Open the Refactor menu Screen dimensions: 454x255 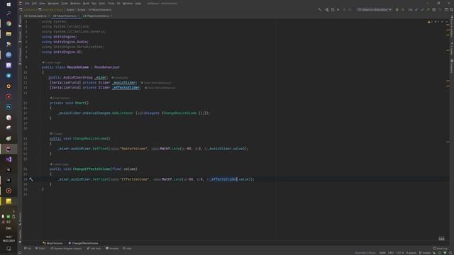75,4
